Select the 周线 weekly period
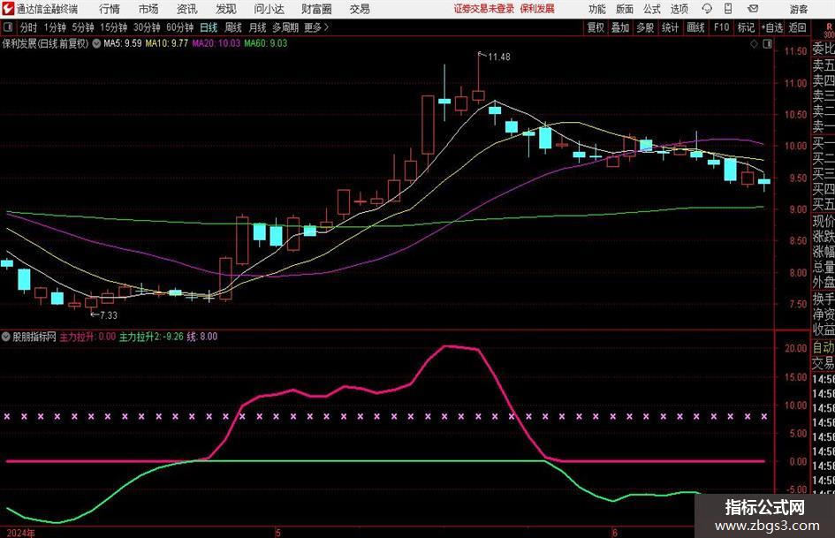The width and height of the screenshot is (835, 538). pyautogui.click(x=233, y=27)
